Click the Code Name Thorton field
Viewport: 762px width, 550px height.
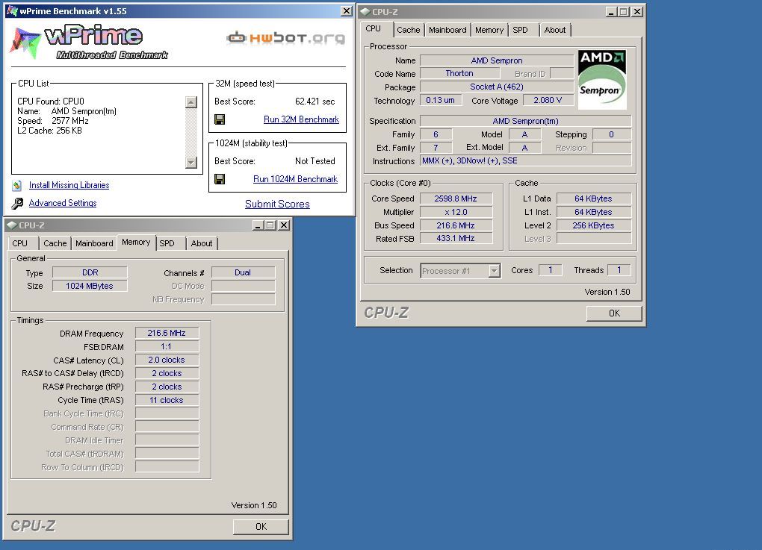(459, 73)
